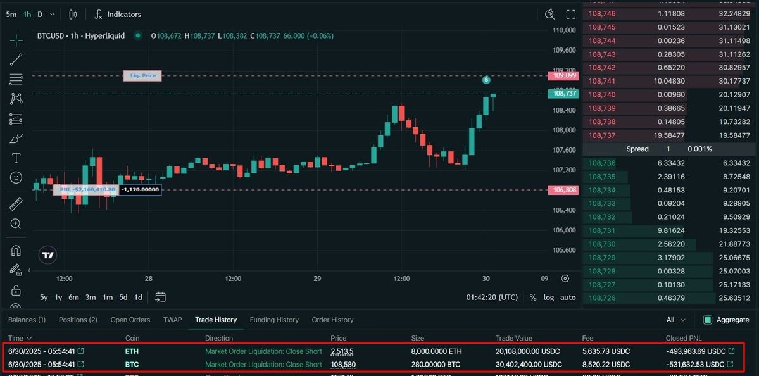Open the Indicators dialog
This screenshot has height=376, width=759.
(x=118, y=15)
